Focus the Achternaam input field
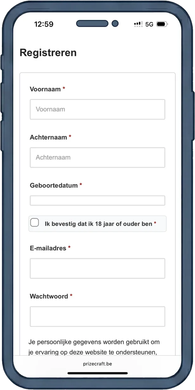195x390 pixels. click(97, 158)
